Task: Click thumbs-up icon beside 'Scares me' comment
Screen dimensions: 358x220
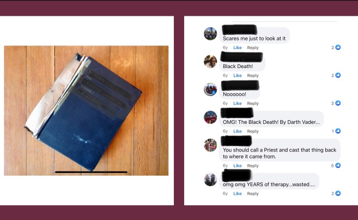Action: (x=338, y=47)
